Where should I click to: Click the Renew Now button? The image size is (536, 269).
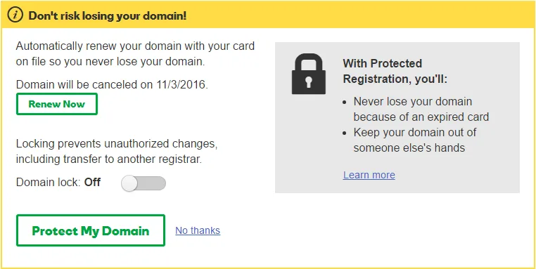tap(57, 104)
